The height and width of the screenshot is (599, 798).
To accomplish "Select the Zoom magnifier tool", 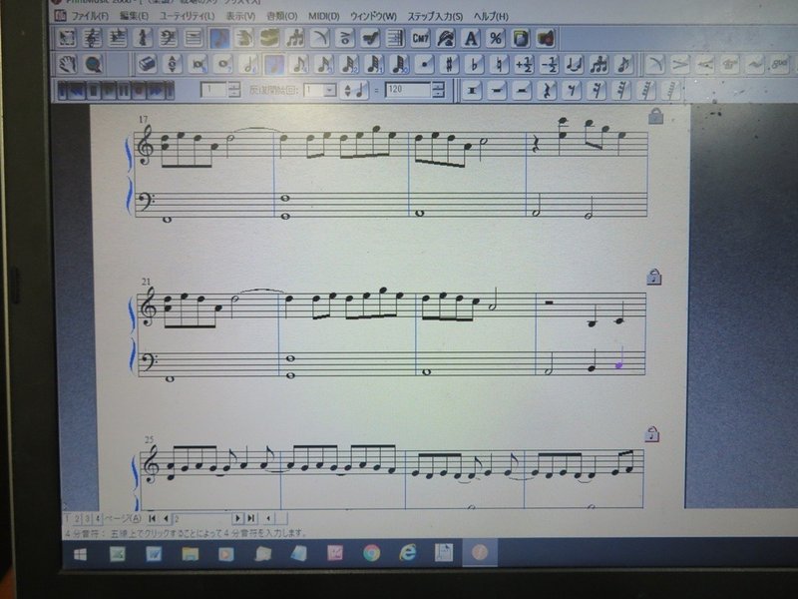I will [93, 64].
